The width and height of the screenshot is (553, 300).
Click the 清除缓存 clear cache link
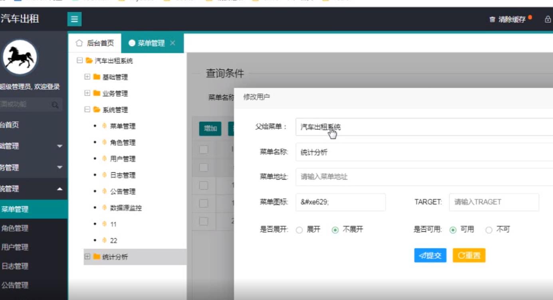pos(512,20)
